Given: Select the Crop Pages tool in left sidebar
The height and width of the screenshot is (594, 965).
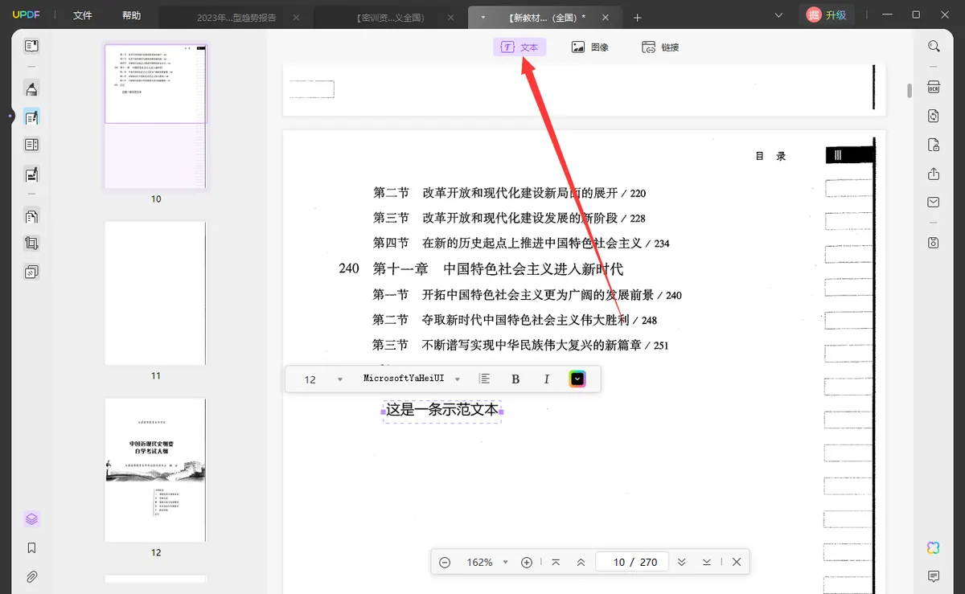Looking at the screenshot, I should (x=31, y=244).
